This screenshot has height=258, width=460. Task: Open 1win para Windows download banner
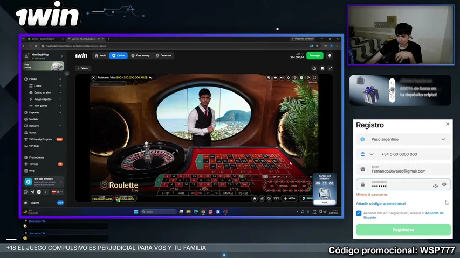[x=44, y=182]
